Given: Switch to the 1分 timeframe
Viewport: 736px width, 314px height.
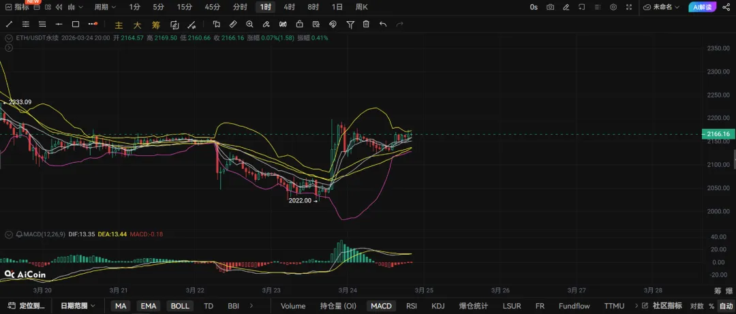Looking at the screenshot, I should click(x=135, y=7).
